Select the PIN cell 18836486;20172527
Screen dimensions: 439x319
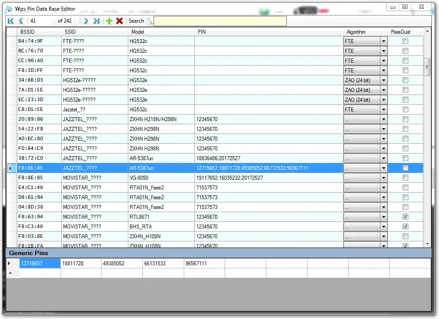269,158
